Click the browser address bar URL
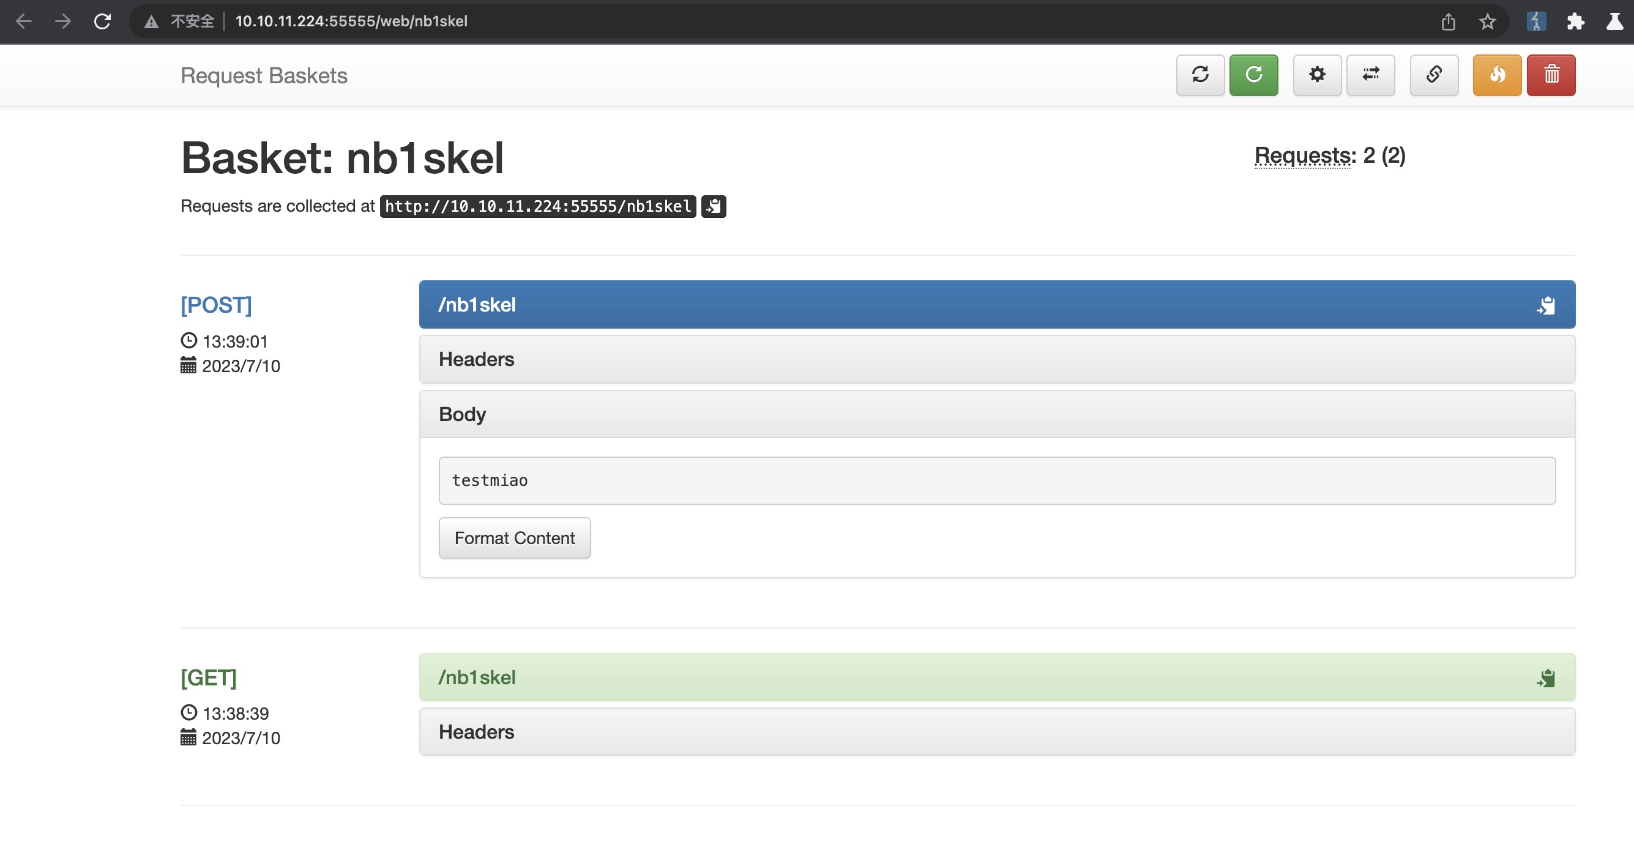 coord(351,21)
